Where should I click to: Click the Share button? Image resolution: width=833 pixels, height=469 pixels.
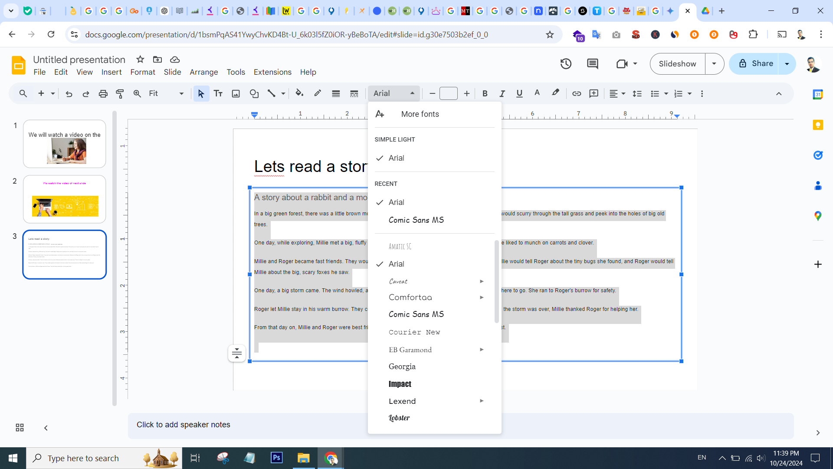(x=754, y=64)
